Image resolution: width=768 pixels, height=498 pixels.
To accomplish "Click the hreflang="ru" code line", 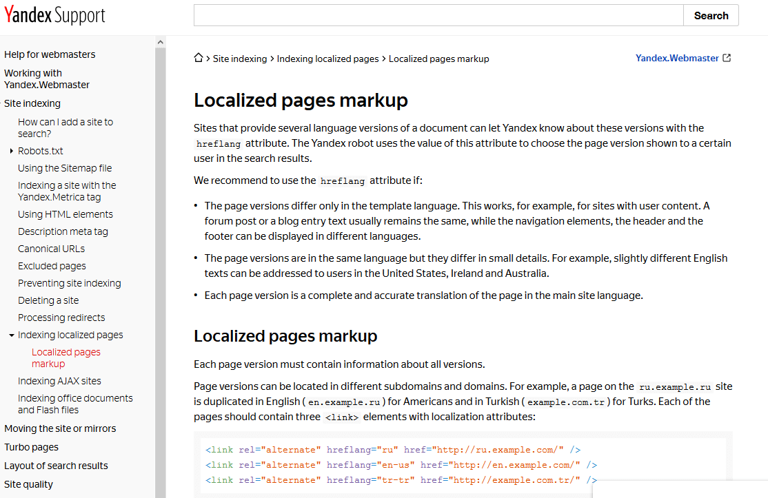I will (x=393, y=450).
